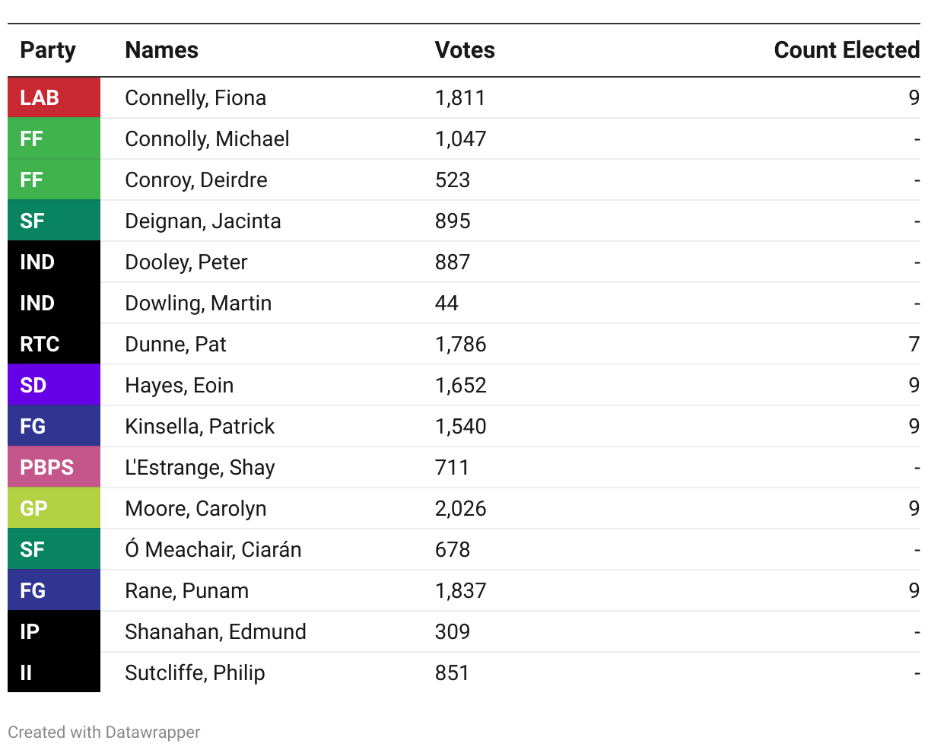Click the II party badge for Sutcliffe
928x750 pixels.
click(53, 672)
